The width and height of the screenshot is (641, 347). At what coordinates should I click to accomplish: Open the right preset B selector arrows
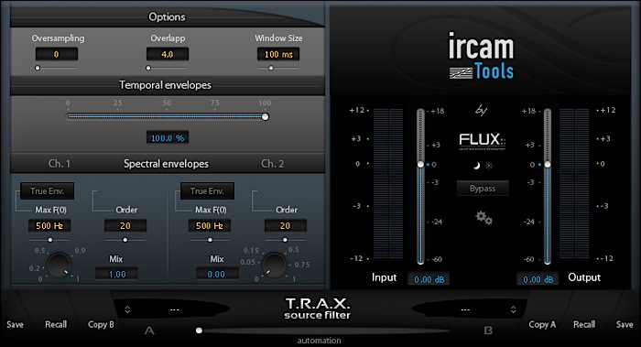pos(514,309)
